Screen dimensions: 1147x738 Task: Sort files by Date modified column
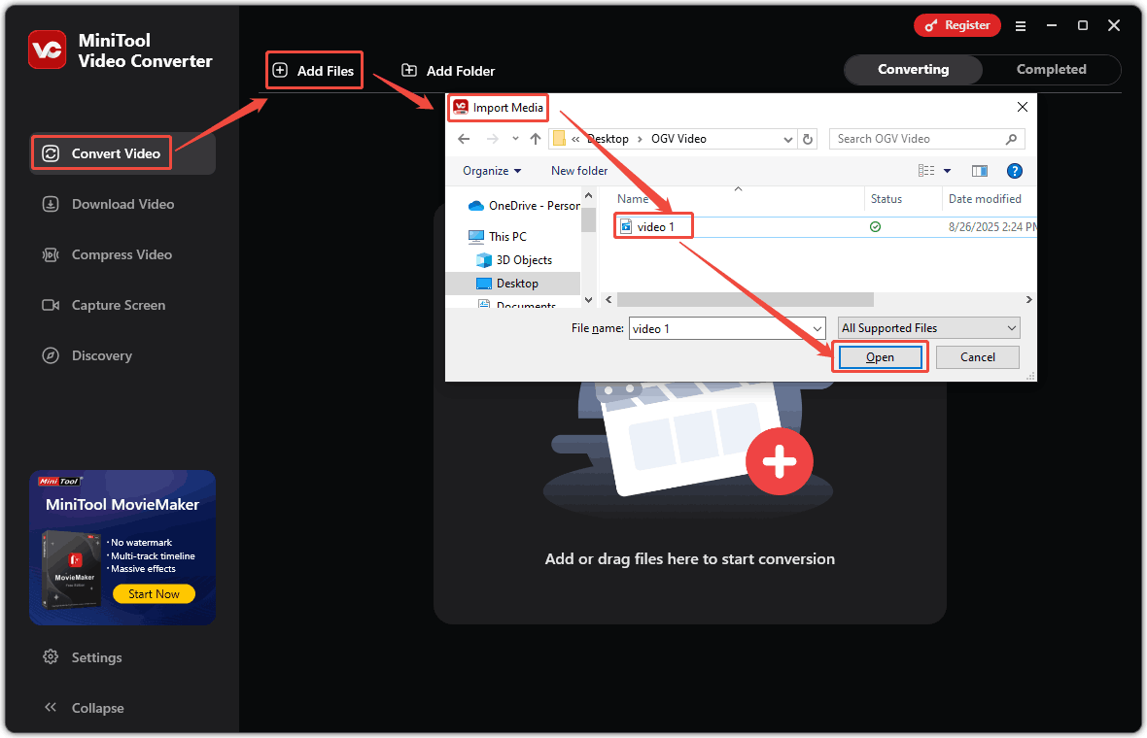985,199
